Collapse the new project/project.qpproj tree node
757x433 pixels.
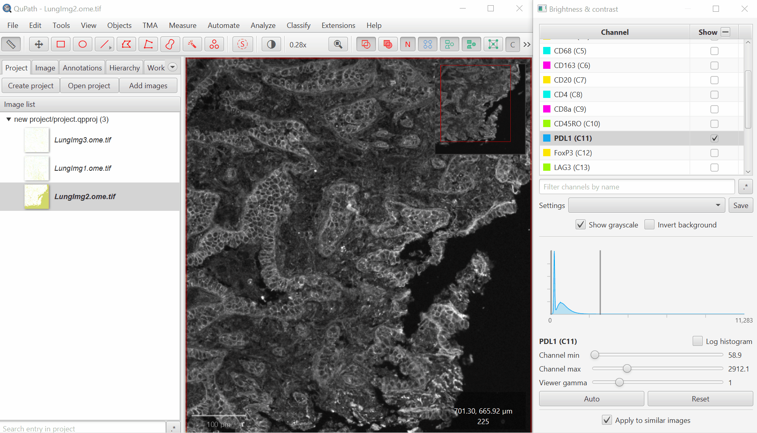point(9,119)
